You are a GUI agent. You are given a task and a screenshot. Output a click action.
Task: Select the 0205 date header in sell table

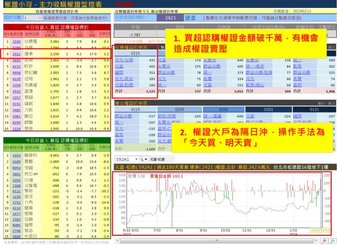[x=179, y=110]
